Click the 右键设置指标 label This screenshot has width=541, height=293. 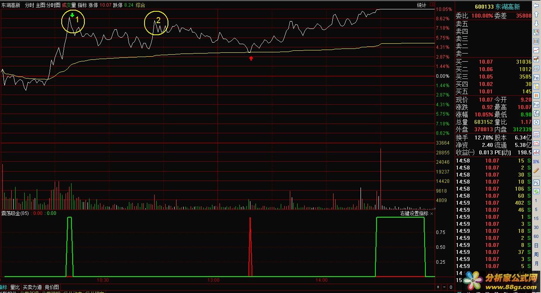tap(414, 213)
